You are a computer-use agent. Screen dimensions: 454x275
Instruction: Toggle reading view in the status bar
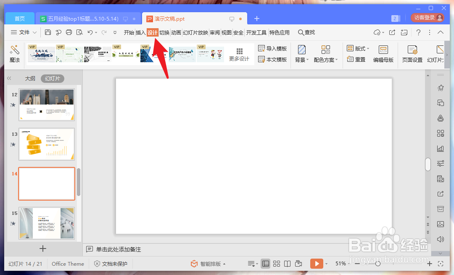[287, 263]
